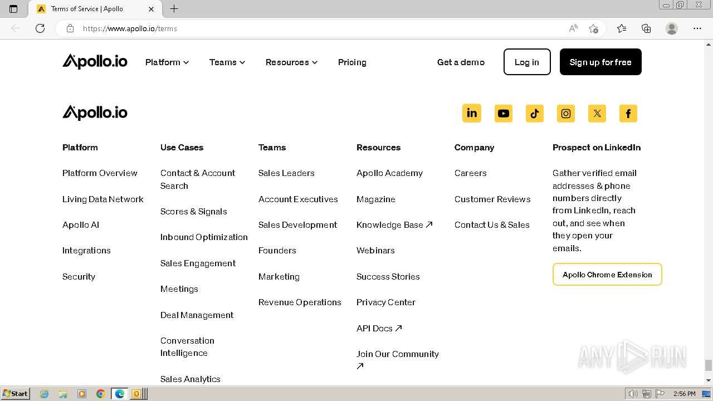
Task: Open Security footer link
Action: (79, 277)
